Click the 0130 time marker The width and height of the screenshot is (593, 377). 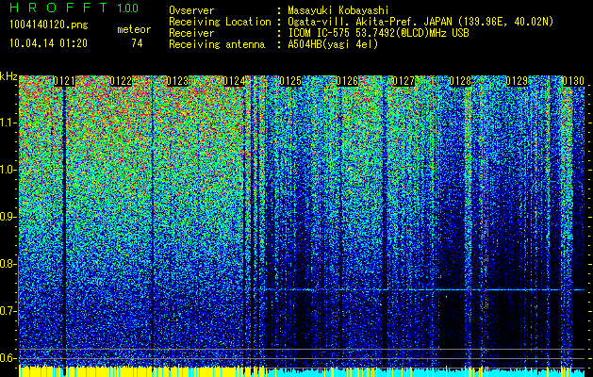click(x=573, y=81)
